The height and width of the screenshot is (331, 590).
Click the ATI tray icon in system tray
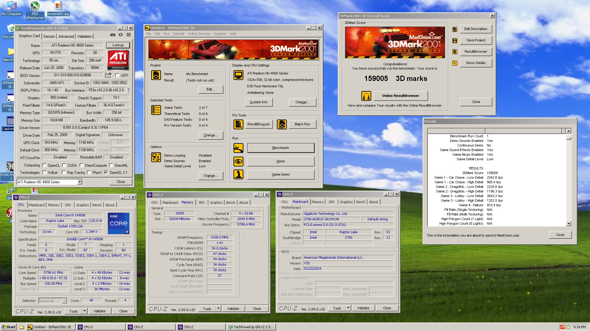(562, 327)
